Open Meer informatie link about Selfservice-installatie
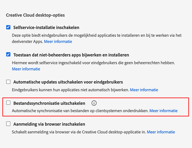The width and height of the screenshot is (192, 148). (x=58, y=41)
